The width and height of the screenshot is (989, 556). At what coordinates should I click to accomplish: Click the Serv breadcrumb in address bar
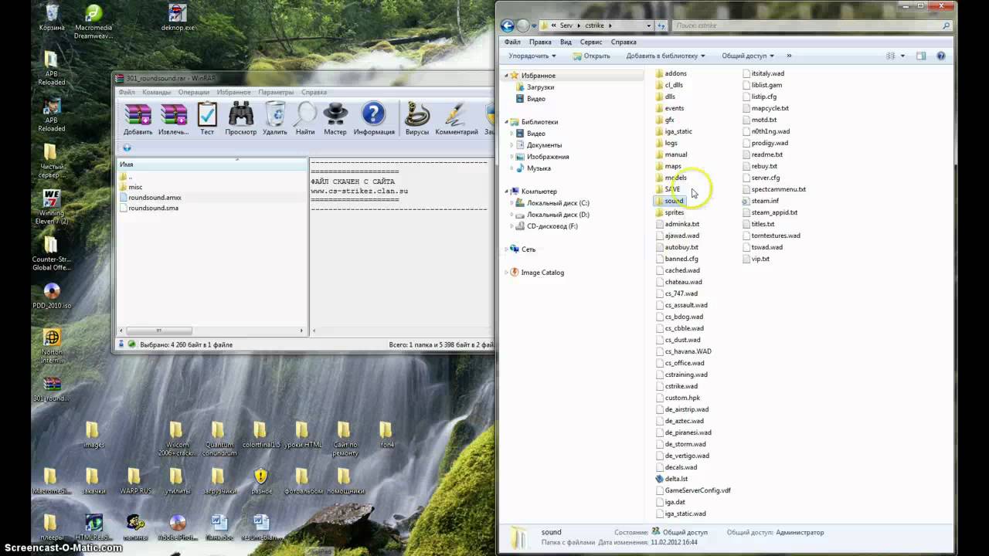click(566, 25)
